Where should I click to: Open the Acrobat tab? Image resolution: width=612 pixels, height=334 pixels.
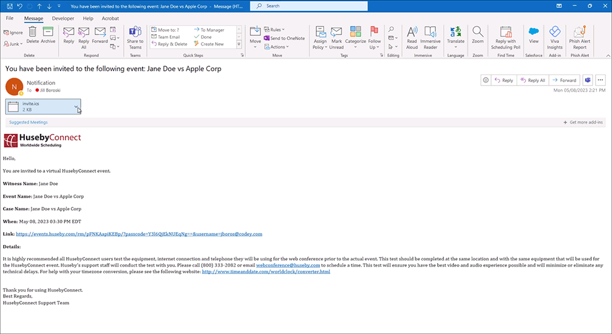(x=110, y=18)
